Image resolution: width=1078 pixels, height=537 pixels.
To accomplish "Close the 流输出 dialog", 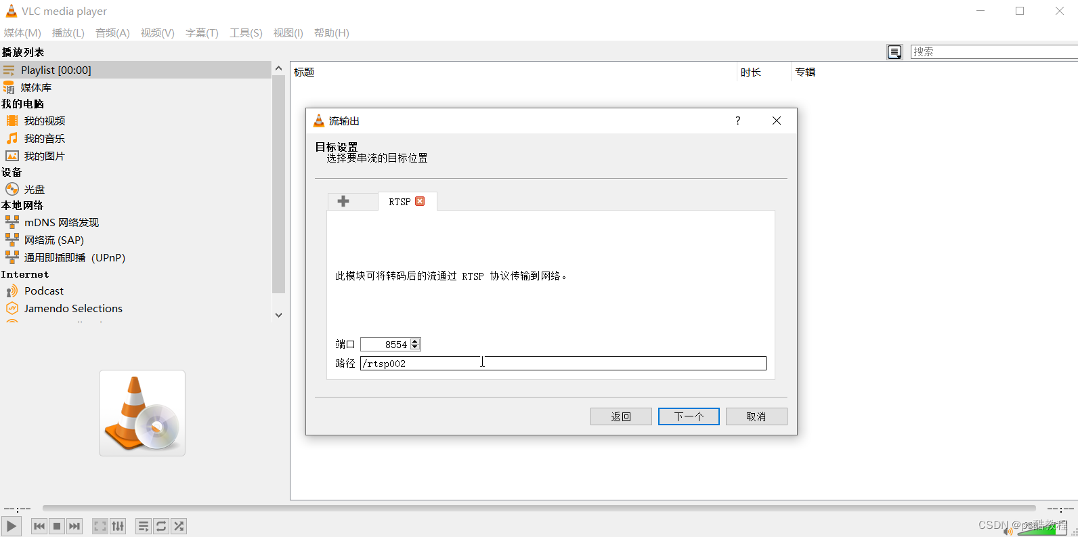I will (x=777, y=121).
